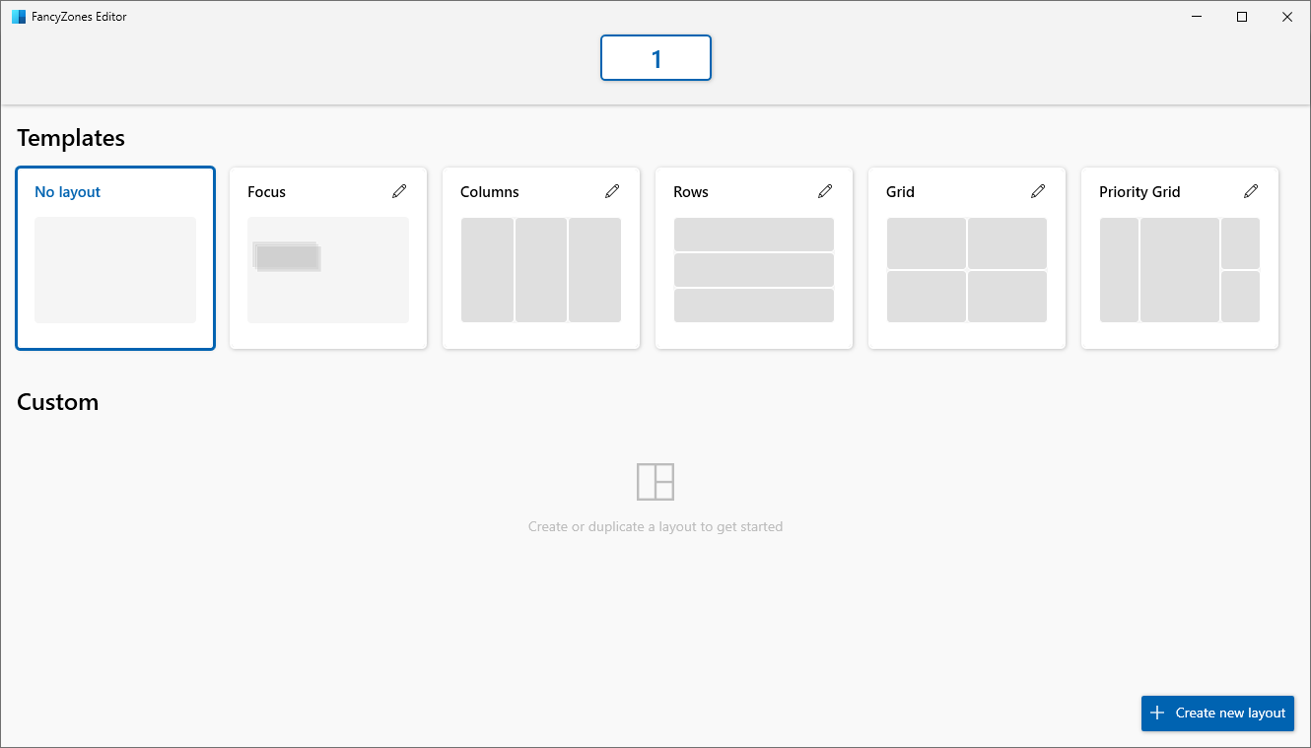This screenshot has width=1311, height=748.
Task: Click the Focus template title
Action: (267, 192)
